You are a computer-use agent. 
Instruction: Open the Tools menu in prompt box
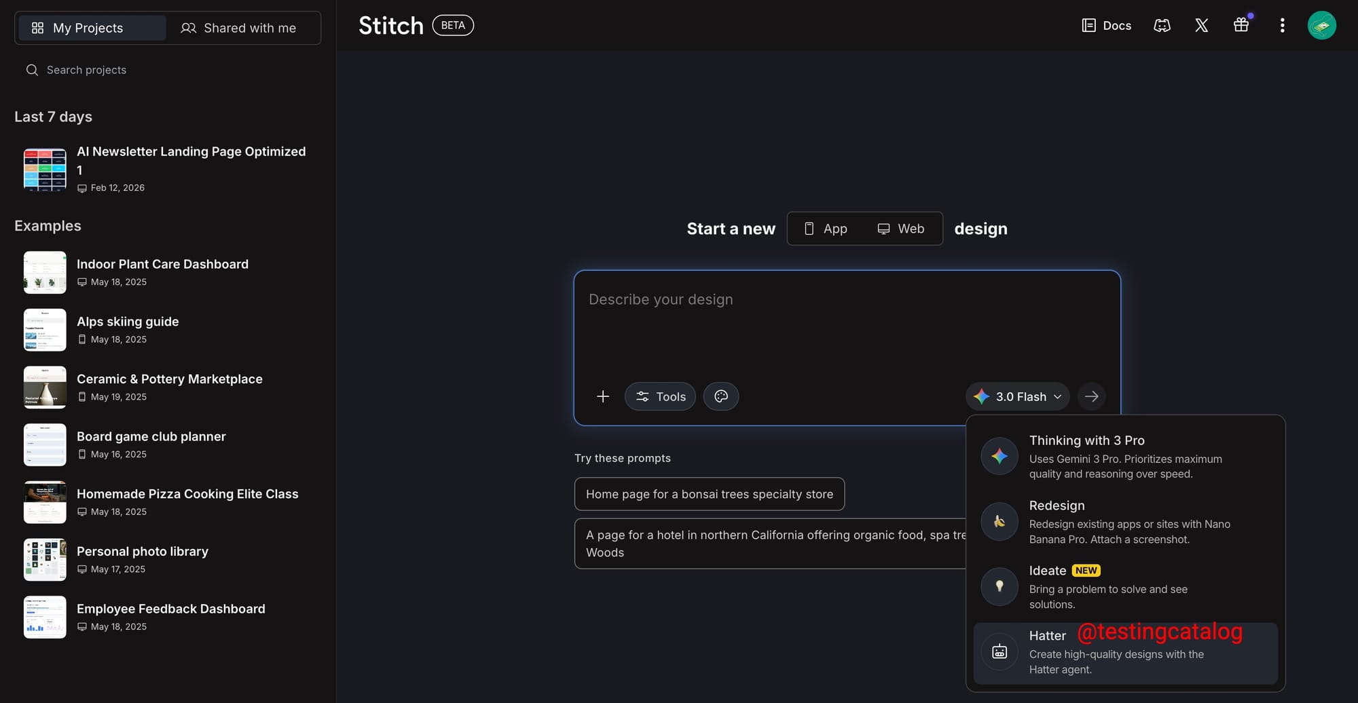click(659, 396)
